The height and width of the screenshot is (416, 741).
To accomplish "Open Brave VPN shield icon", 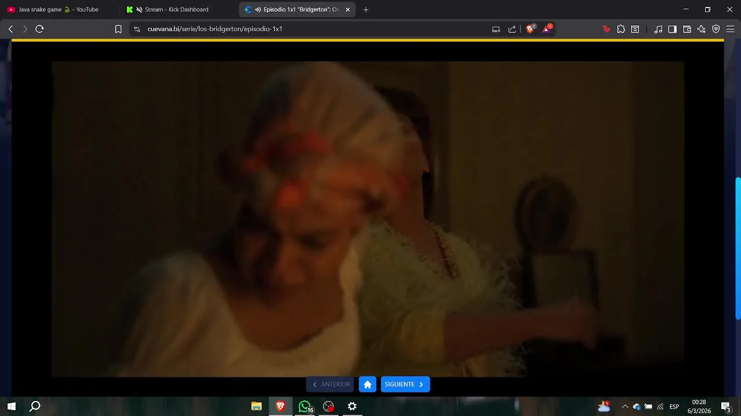I will point(716,29).
